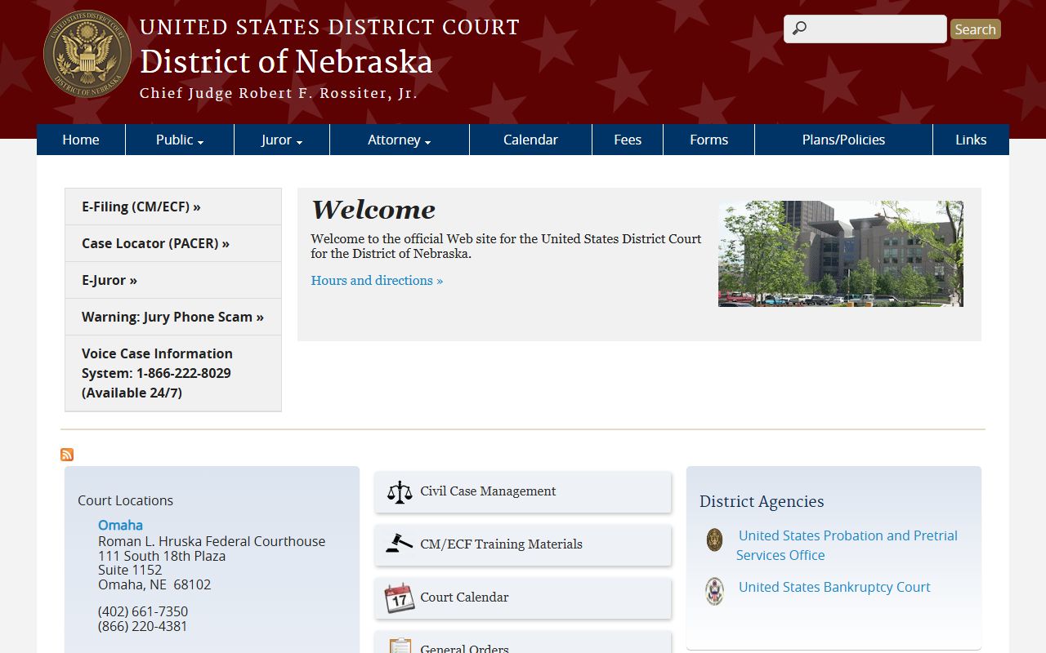This screenshot has width=1046, height=653.
Task: Open Warning: Jury Phone Scam link
Action: [x=173, y=317]
